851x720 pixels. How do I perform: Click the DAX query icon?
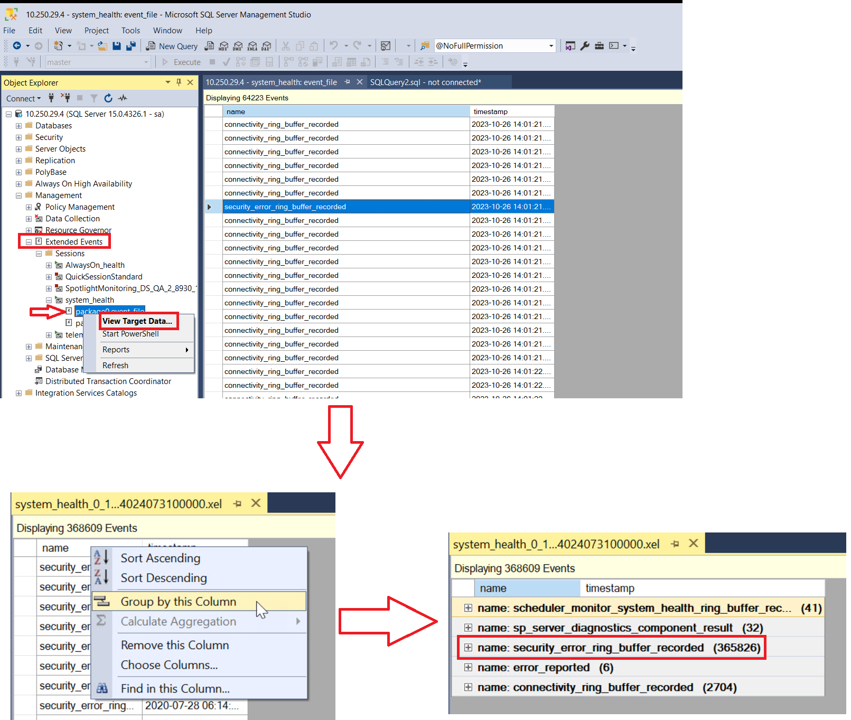click(267, 46)
